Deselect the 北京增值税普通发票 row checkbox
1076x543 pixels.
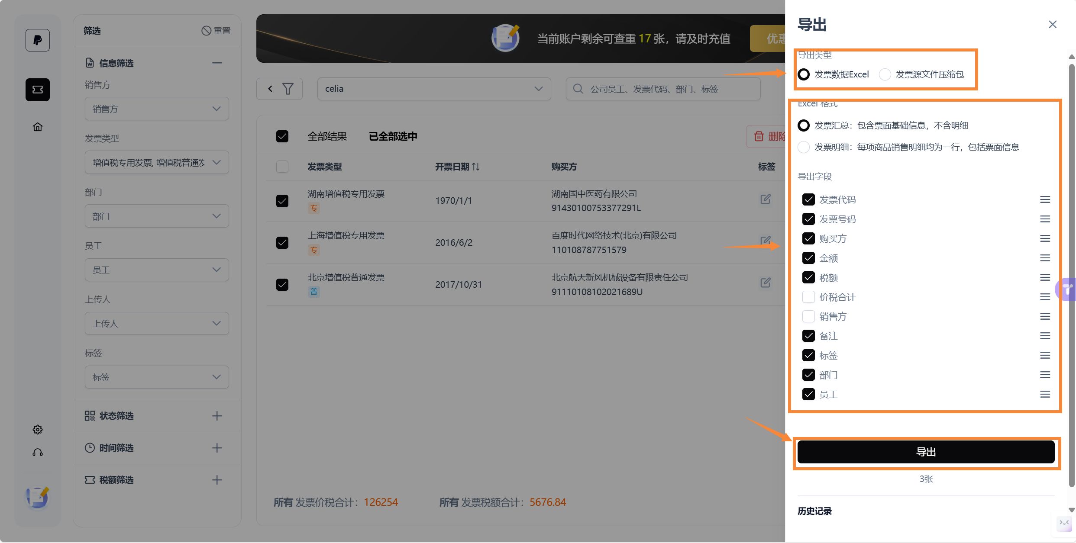point(282,284)
